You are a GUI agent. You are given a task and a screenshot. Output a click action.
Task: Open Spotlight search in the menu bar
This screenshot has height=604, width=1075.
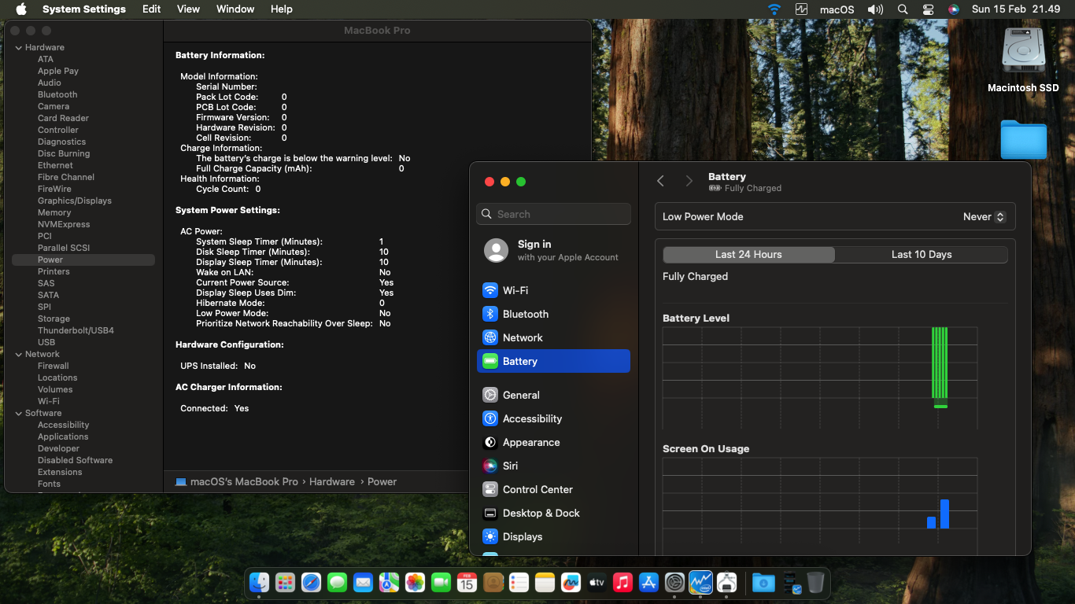[903, 9]
